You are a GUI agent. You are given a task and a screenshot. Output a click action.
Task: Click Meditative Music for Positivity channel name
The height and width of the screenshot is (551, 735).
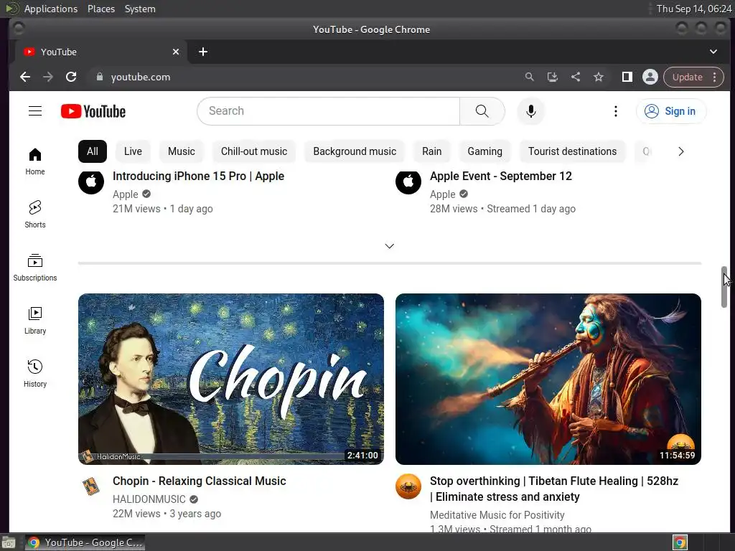(497, 515)
